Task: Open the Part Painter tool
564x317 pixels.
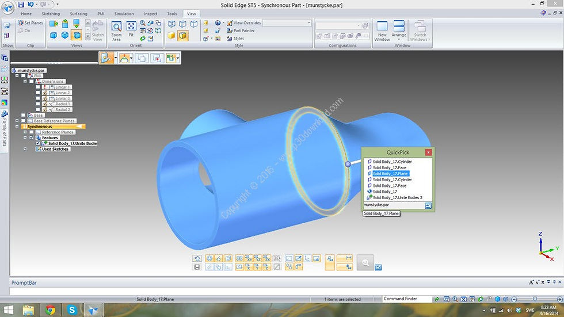Action: click(x=241, y=30)
